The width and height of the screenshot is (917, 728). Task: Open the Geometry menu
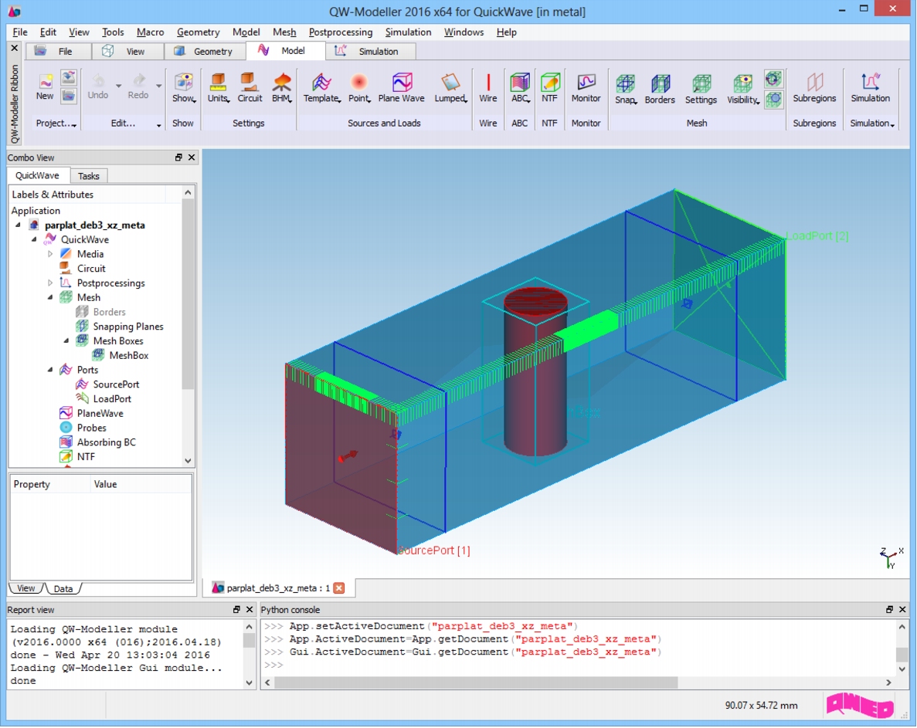point(199,32)
